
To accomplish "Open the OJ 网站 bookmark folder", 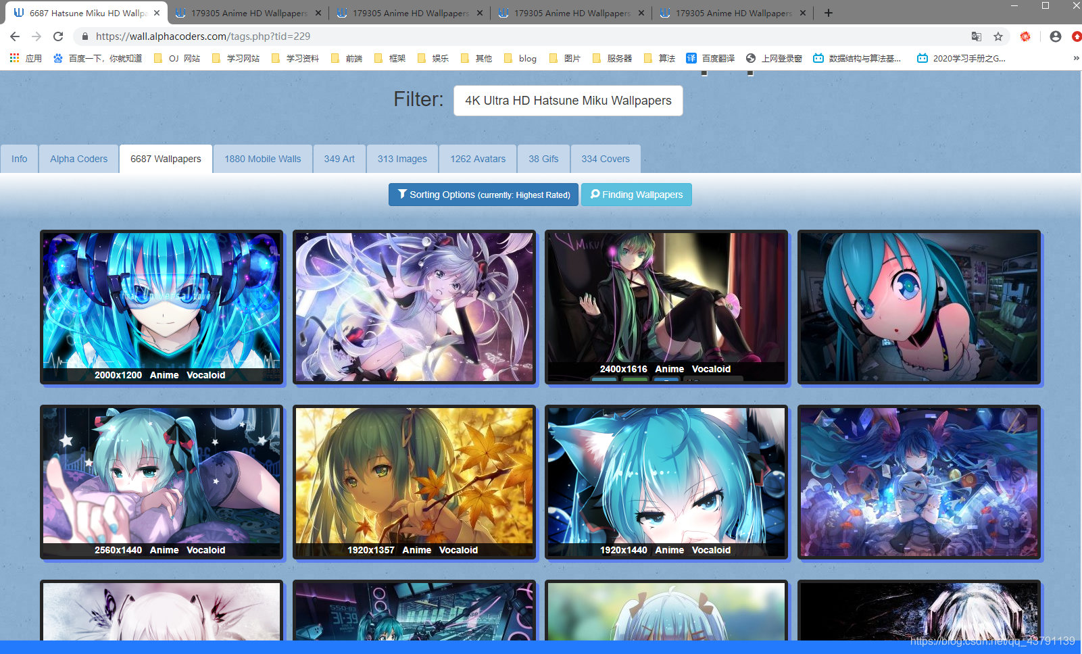I will click(x=177, y=59).
